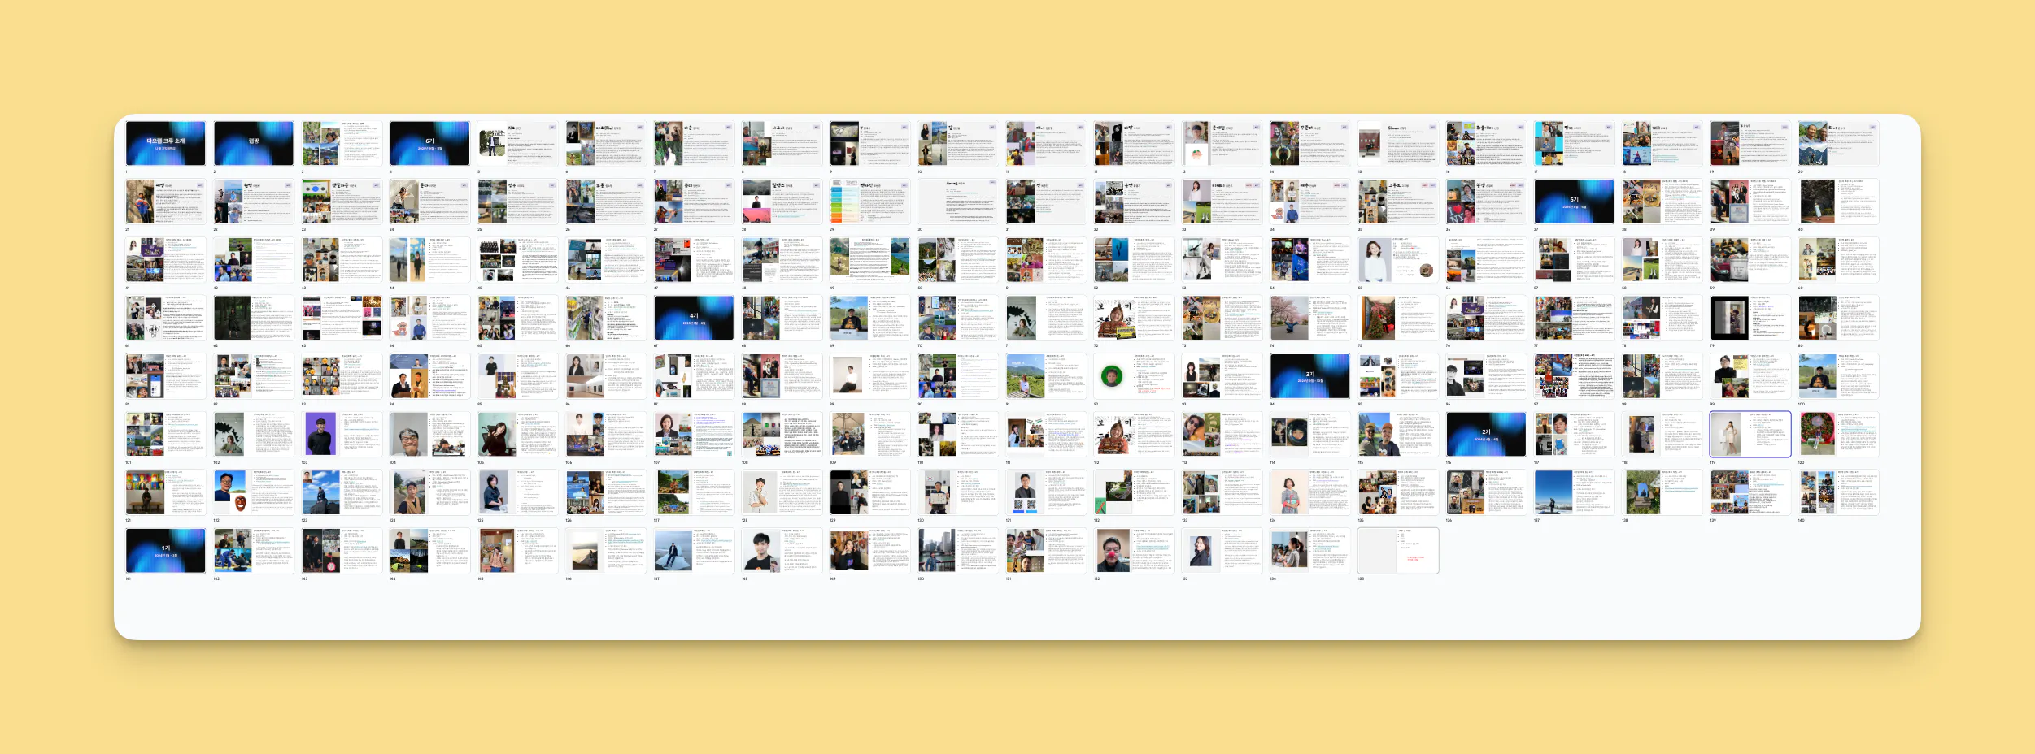The image size is (2035, 754).
Task: Select slide 62 thumbnail
Action: pyautogui.click(x=254, y=318)
